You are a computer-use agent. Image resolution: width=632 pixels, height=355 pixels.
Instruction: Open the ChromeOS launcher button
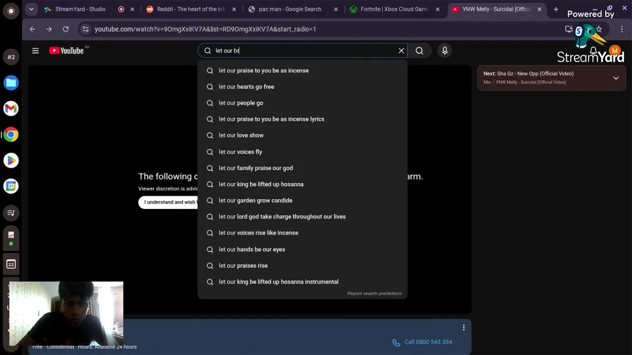[11, 11]
